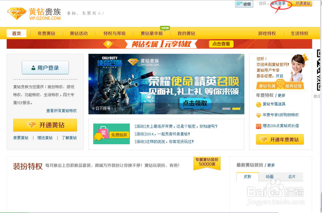Screen dimensions: 322x213
Task: Select the 首页 navigation tab
Action: [16, 34]
